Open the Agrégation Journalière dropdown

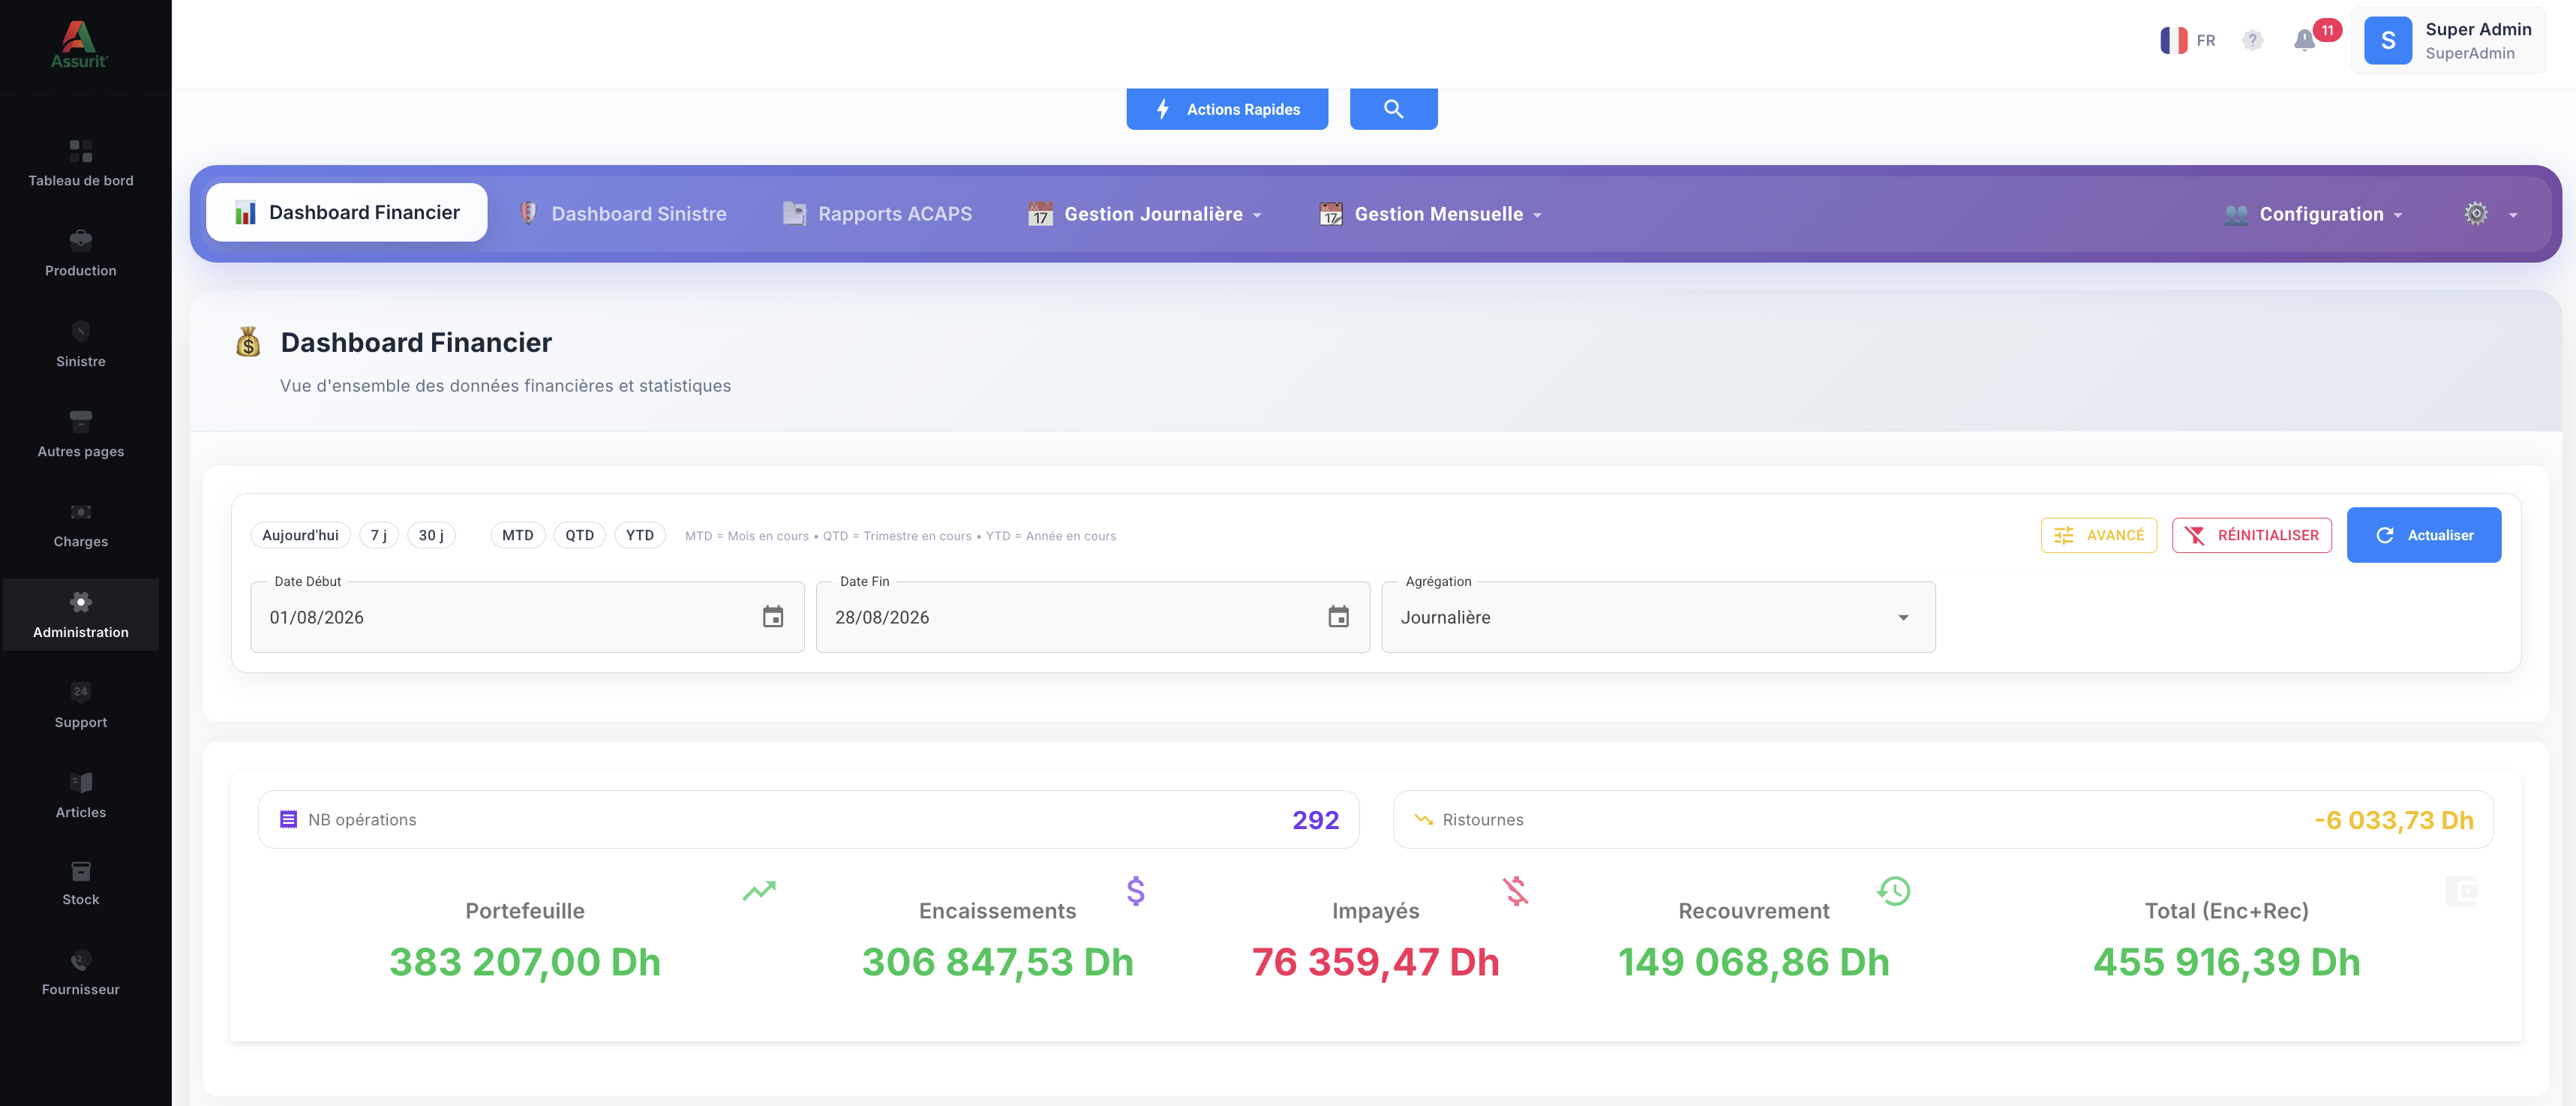[1658, 617]
